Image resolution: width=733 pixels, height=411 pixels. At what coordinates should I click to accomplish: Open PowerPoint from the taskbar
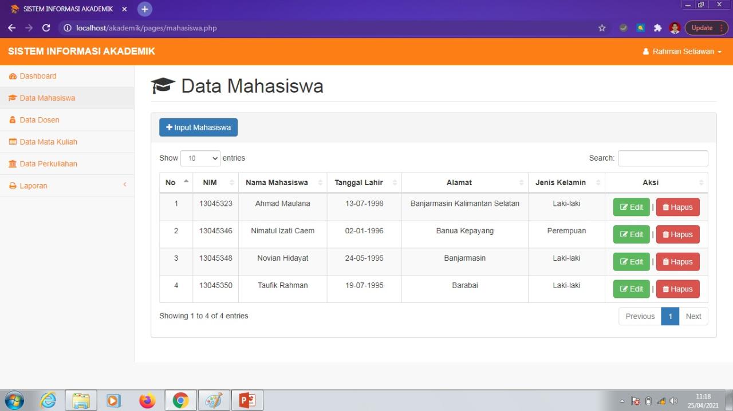coord(247,400)
